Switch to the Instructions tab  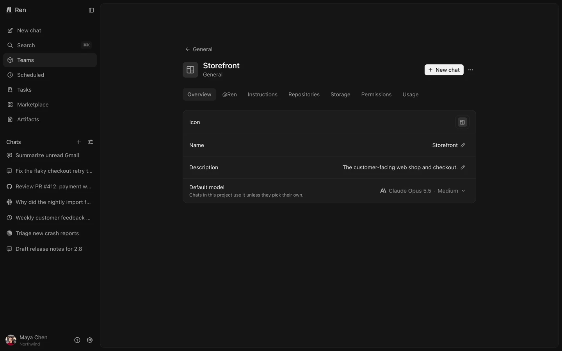point(263,94)
